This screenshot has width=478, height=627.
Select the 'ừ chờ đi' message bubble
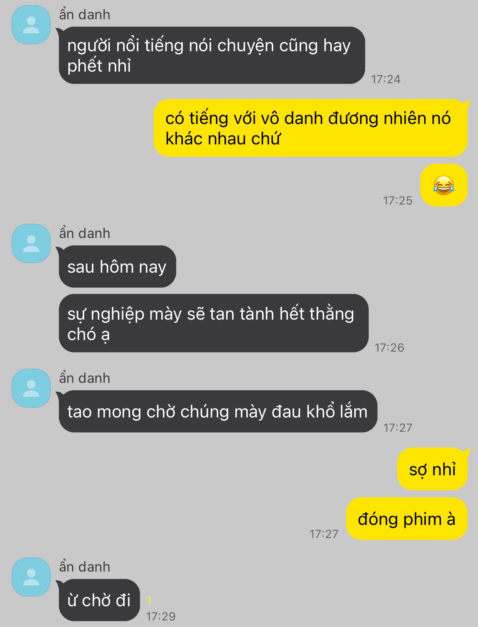99,600
